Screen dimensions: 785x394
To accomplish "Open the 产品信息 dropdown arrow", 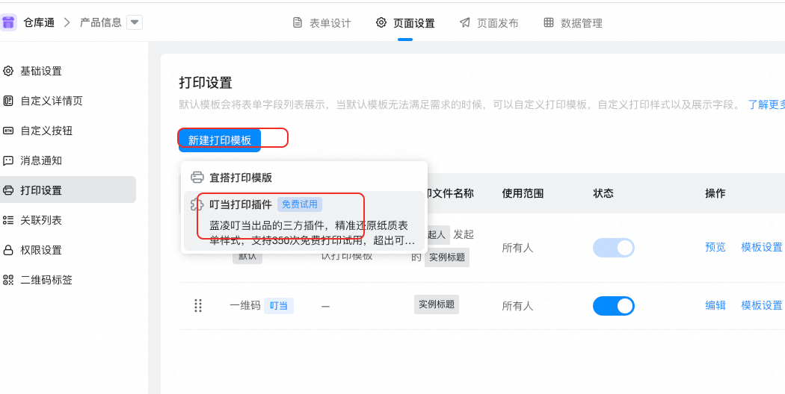I will 135,22.
